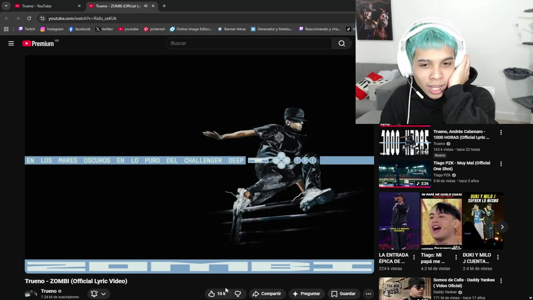Image resolution: width=533 pixels, height=300 pixels.
Task: Open Tiago PZK - Muy Mal title
Action: point(462,166)
